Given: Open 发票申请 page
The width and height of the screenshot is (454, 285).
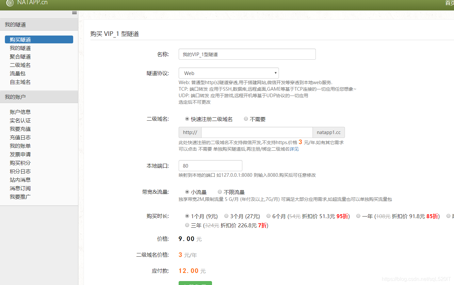Looking at the screenshot, I should 20,154.
